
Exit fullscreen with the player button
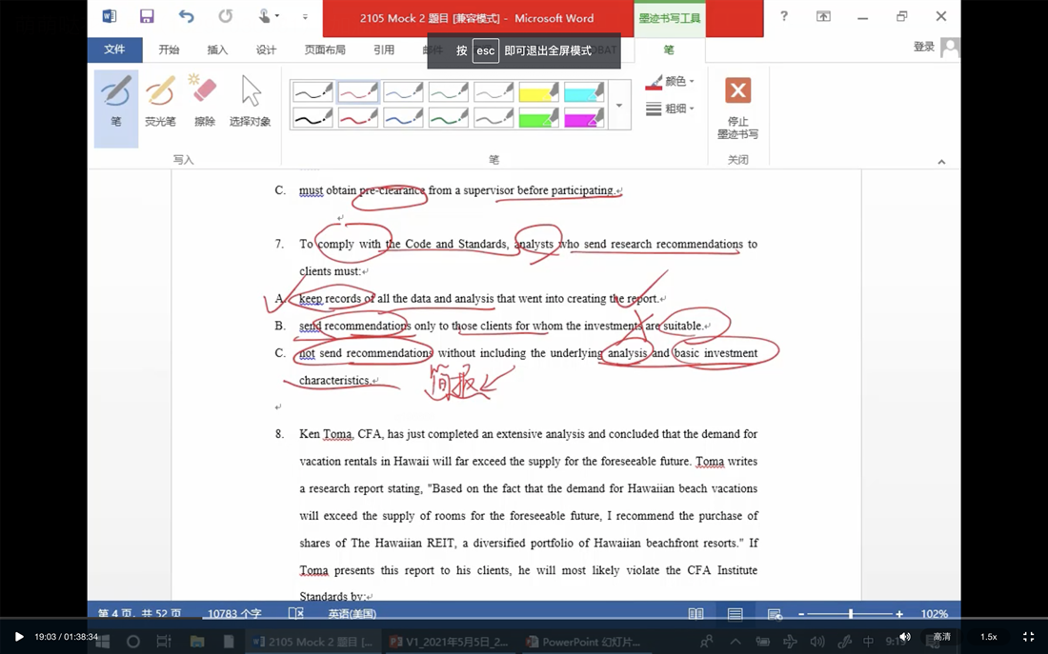(1029, 637)
